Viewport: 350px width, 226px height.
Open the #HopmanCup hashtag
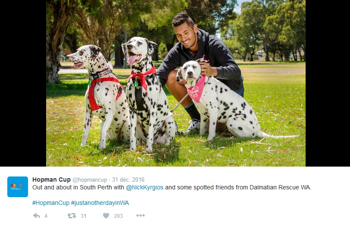tap(51, 203)
